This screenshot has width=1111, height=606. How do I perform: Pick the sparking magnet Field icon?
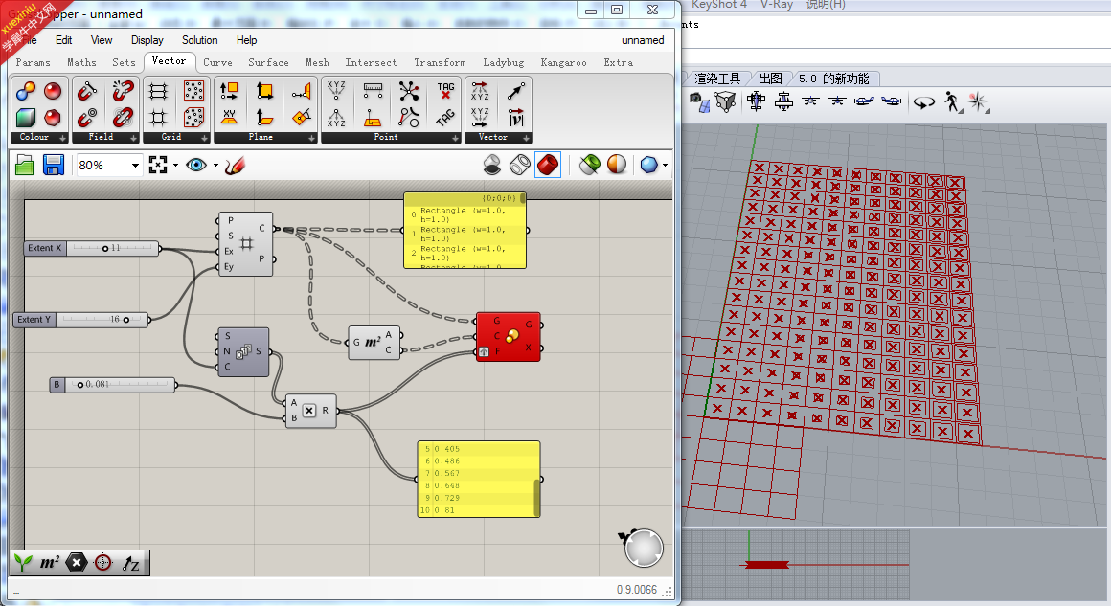(x=124, y=91)
